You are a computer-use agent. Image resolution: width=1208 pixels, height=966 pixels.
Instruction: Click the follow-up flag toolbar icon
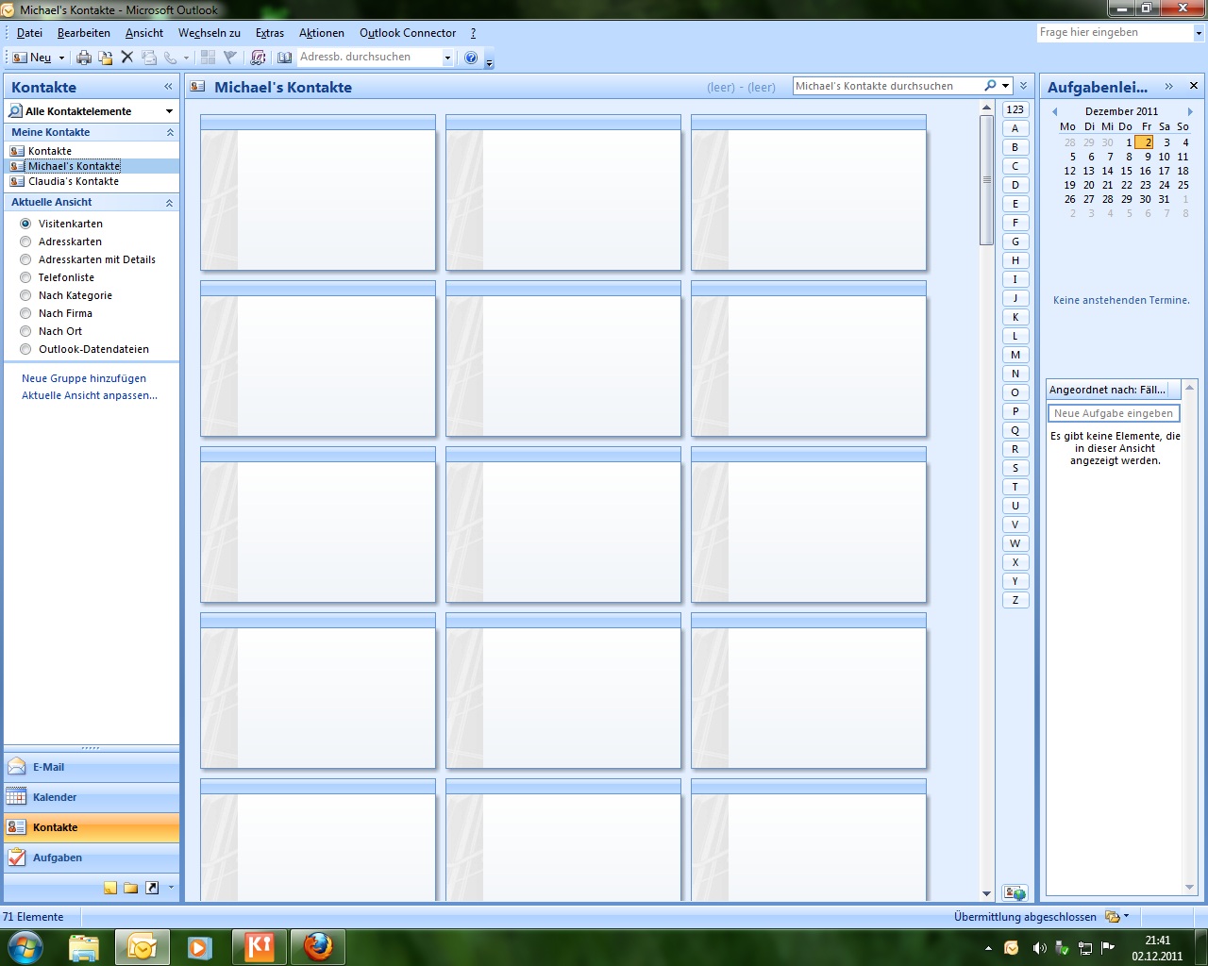[x=229, y=58]
